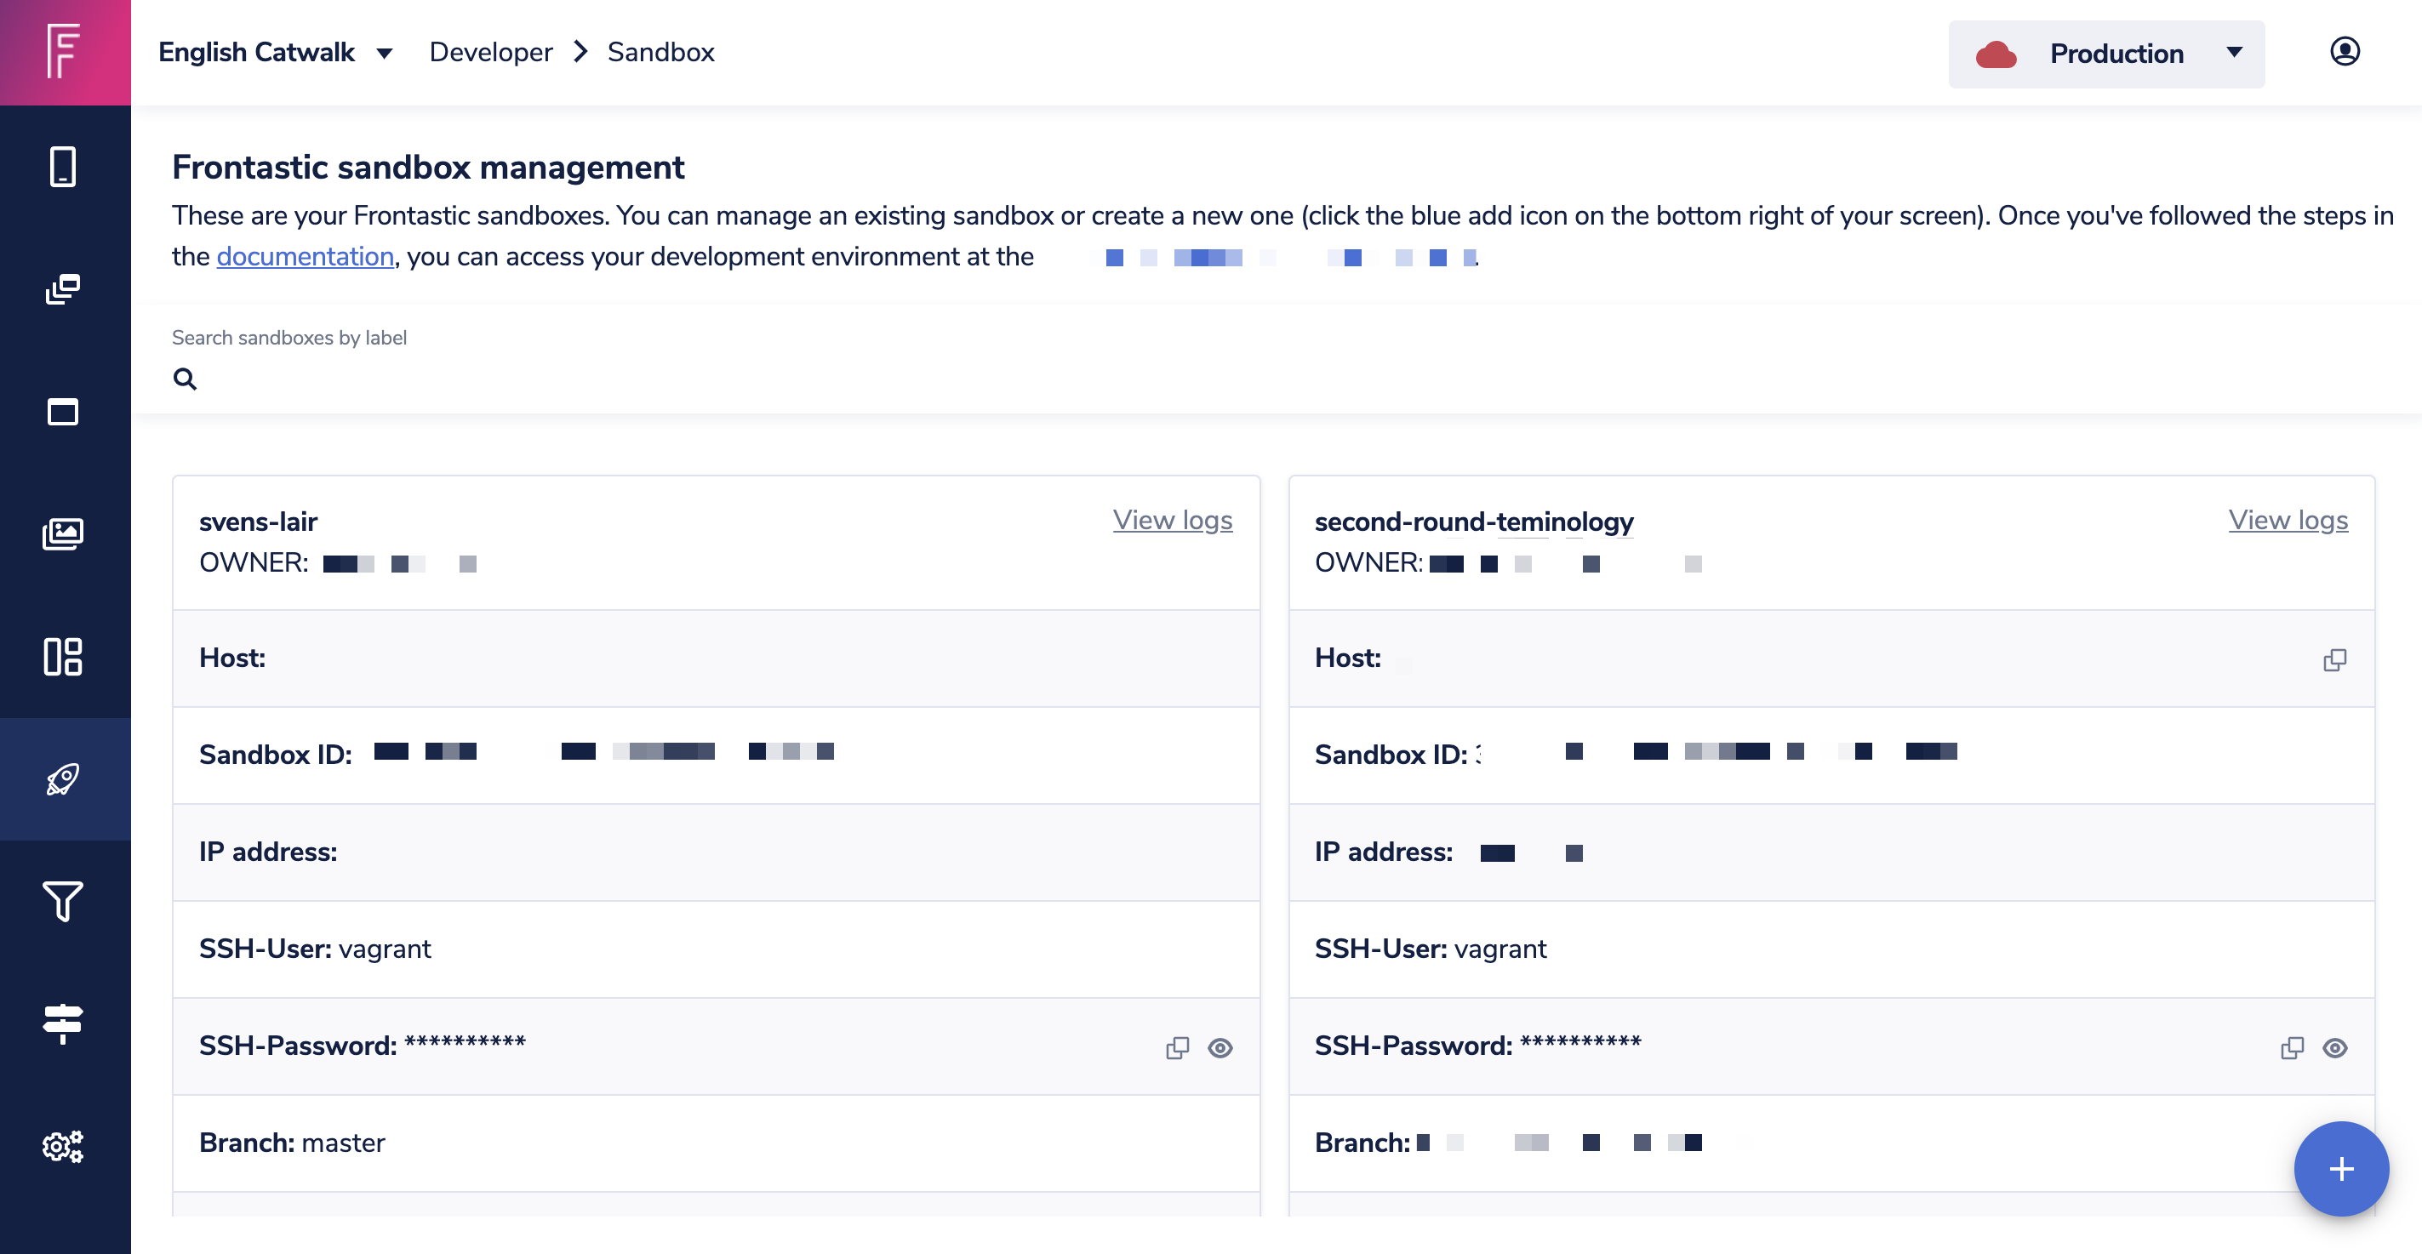This screenshot has width=2422, height=1254.
Task: Click second-round-teminology SSH-User vagrant row
Action: click(x=1831, y=949)
